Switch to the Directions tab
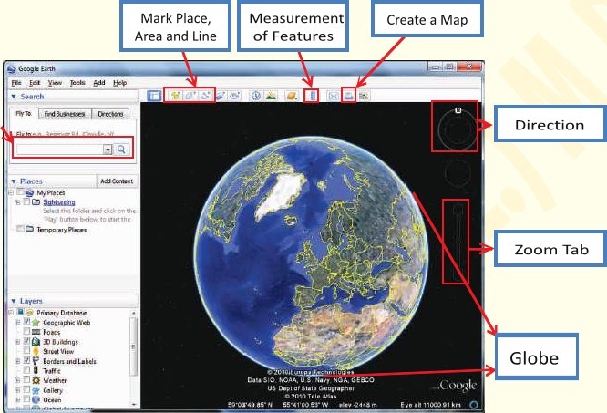The height and width of the screenshot is (413, 607). pyautogui.click(x=110, y=114)
